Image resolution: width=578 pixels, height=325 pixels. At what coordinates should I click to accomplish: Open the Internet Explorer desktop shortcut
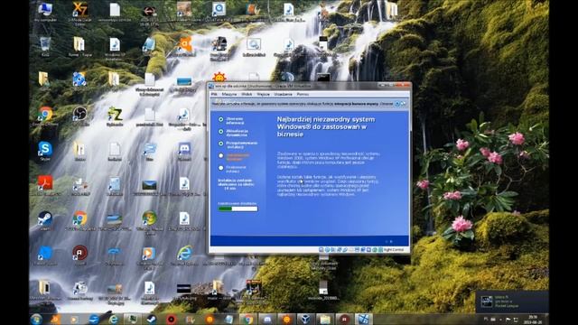point(184,253)
